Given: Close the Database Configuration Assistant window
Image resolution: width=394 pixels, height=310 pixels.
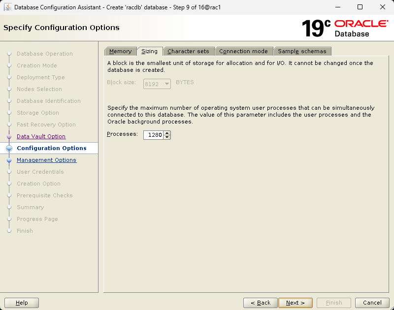Looking at the screenshot, I should point(383,7).
